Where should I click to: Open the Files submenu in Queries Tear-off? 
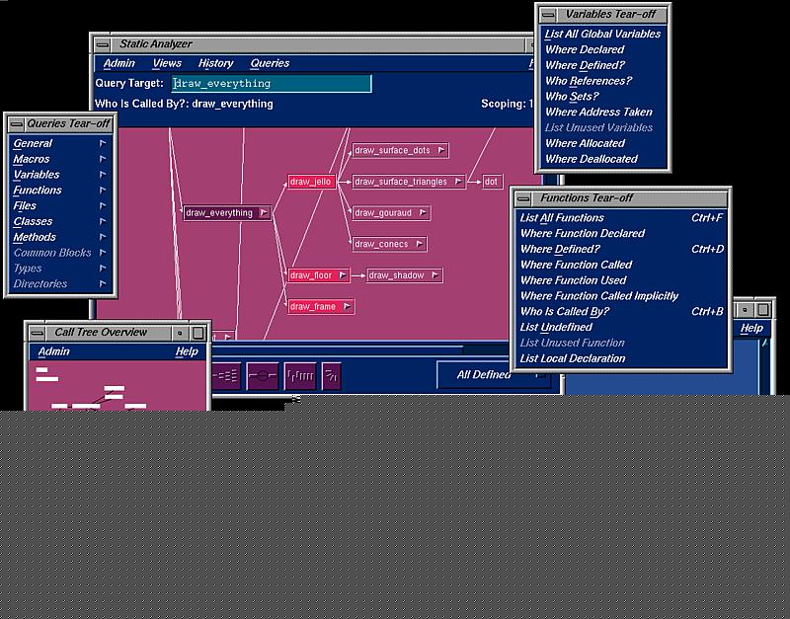coord(60,206)
